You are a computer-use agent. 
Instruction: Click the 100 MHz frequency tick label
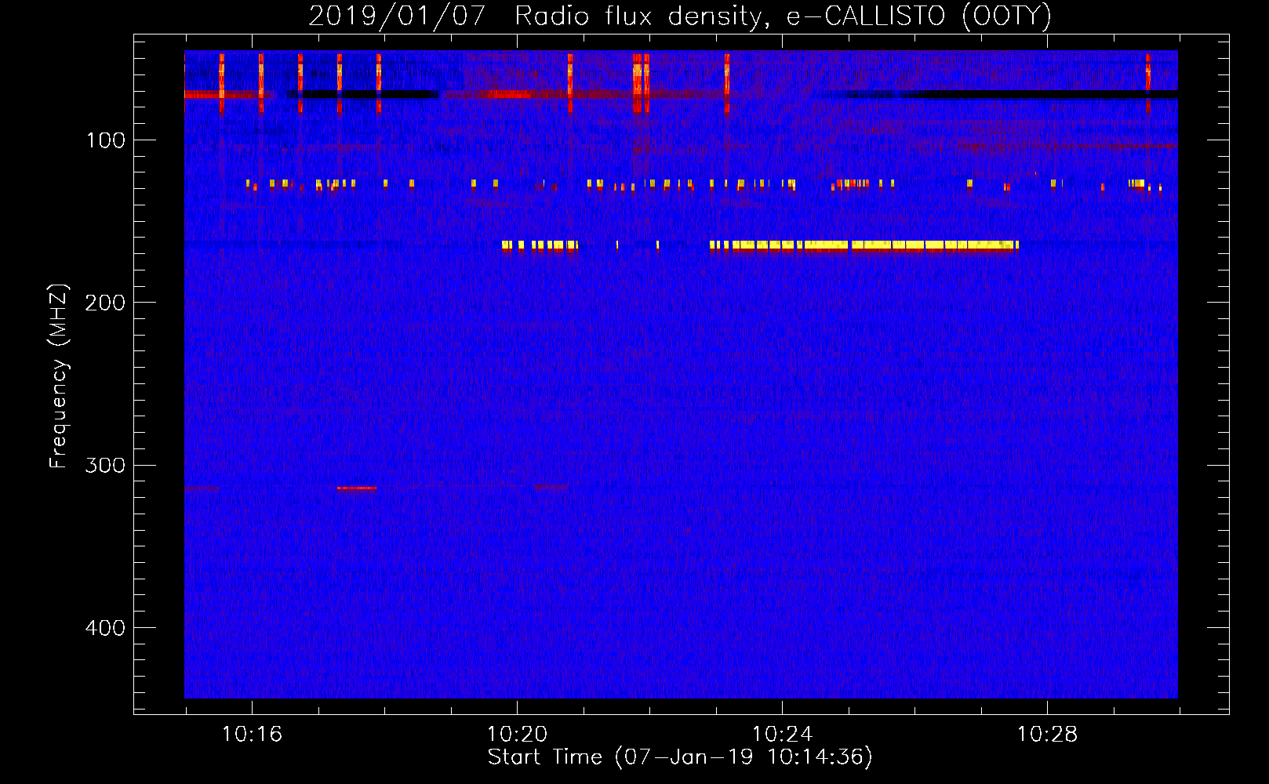coord(106,140)
